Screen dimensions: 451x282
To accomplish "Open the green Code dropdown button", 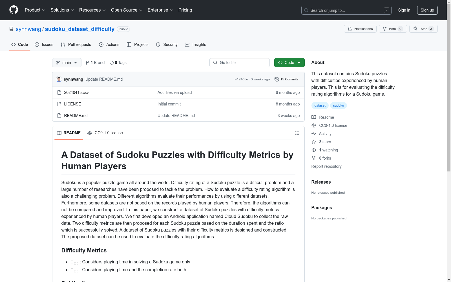I will tap(289, 63).
